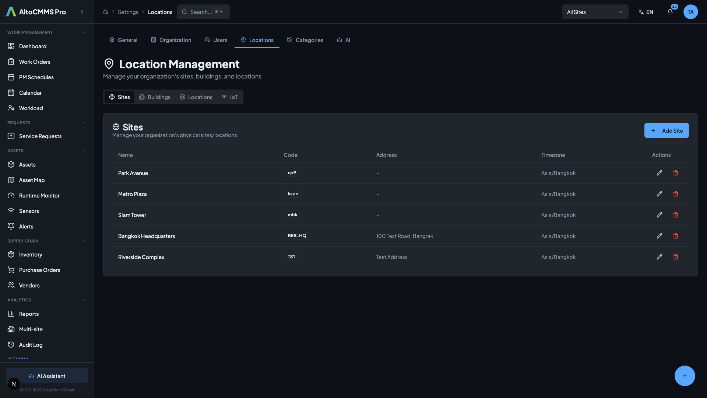Select the IoT sub-tab
The height and width of the screenshot is (398, 707).
point(229,97)
